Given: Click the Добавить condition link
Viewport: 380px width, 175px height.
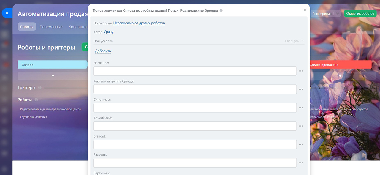Looking at the screenshot, I should [x=103, y=51].
